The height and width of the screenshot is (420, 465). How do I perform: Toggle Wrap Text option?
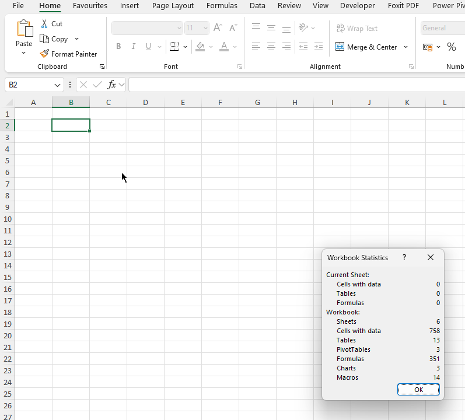point(356,28)
